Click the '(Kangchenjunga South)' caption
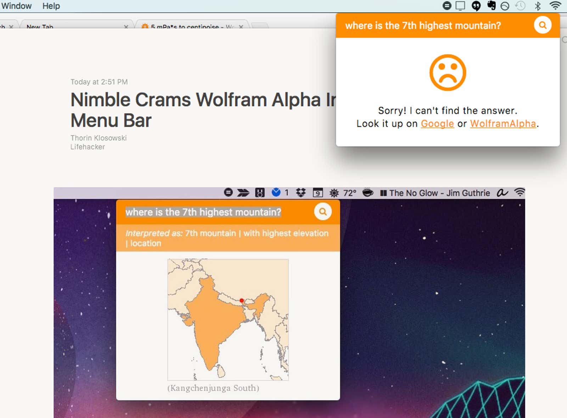The height and width of the screenshot is (418, 567). pyautogui.click(x=213, y=388)
